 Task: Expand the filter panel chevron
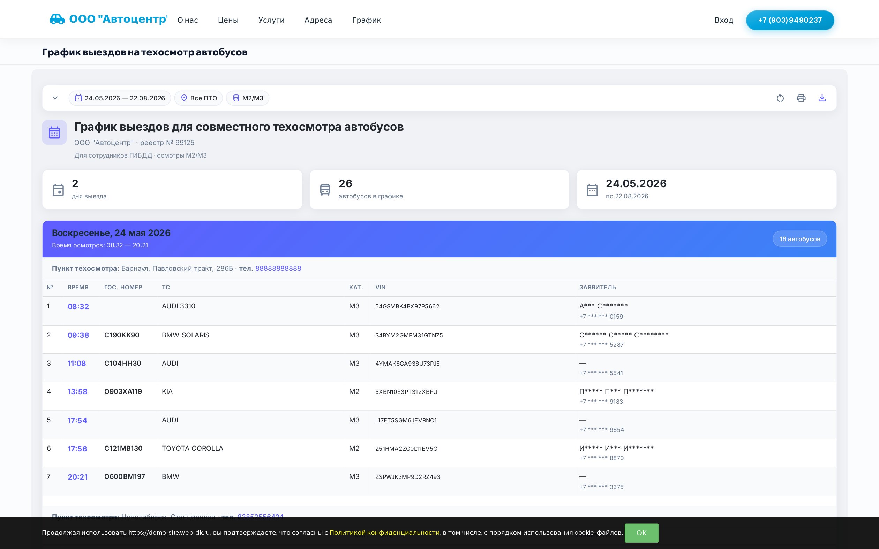click(55, 98)
